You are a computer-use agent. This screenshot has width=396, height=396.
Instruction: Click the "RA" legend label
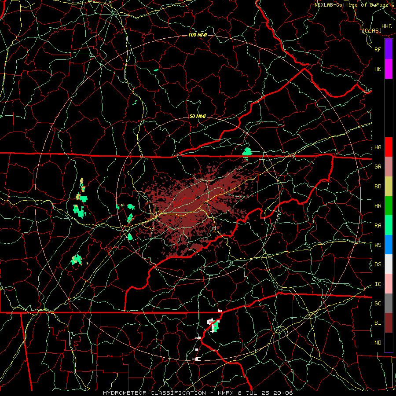coord(378,226)
